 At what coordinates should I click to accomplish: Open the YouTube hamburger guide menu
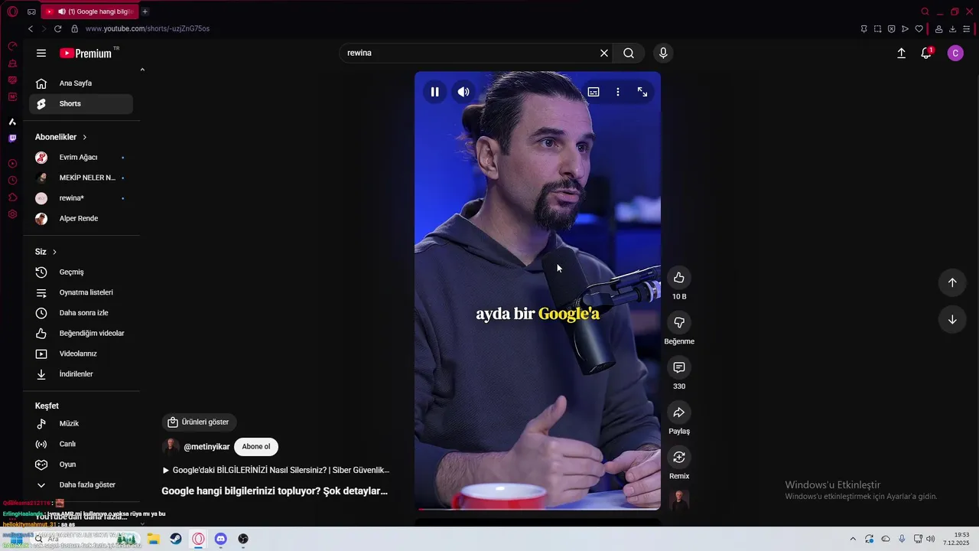pyautogui.click(x=41, y=53)
